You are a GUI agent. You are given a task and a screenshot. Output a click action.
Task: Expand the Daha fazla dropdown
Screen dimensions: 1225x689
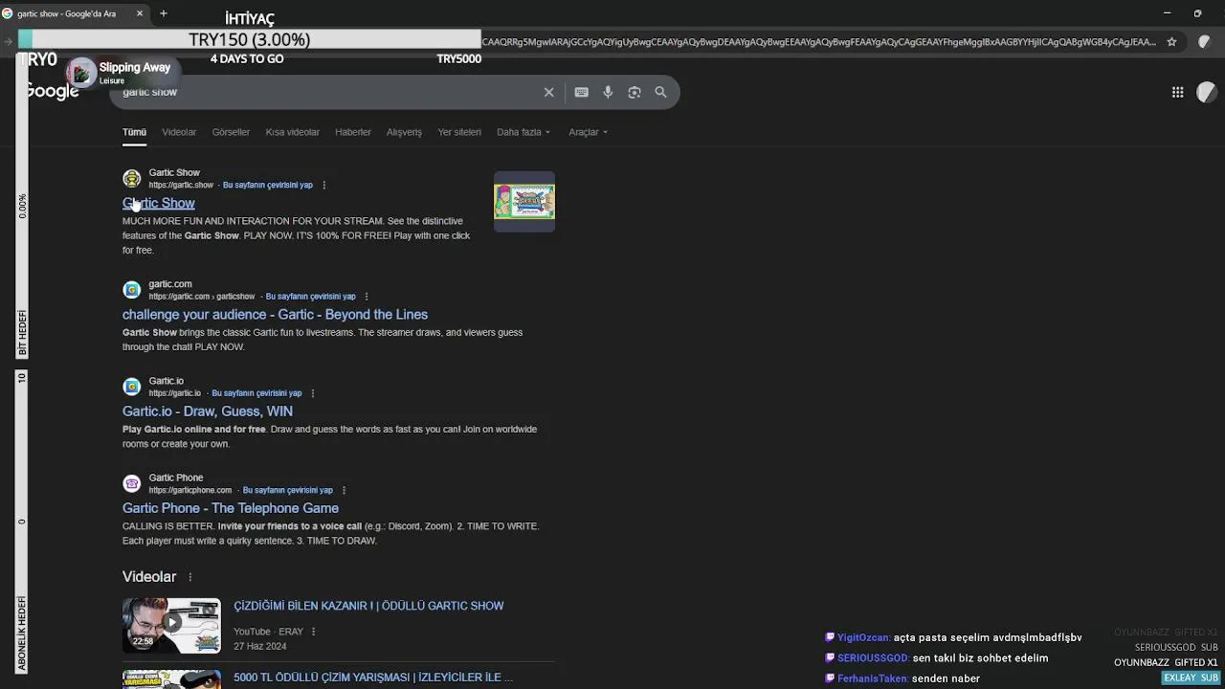[x=523, y=132]
